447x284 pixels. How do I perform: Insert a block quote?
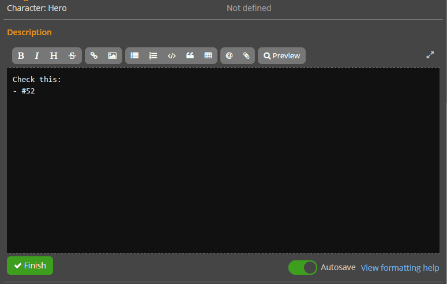pos(190,55)
